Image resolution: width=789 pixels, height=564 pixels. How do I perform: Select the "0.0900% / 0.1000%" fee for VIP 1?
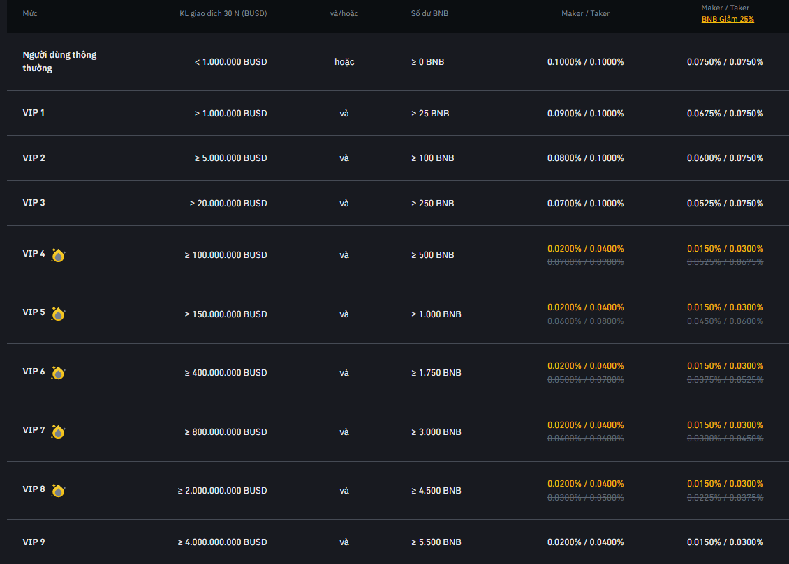pyautogui.click(x=585, y=114)
